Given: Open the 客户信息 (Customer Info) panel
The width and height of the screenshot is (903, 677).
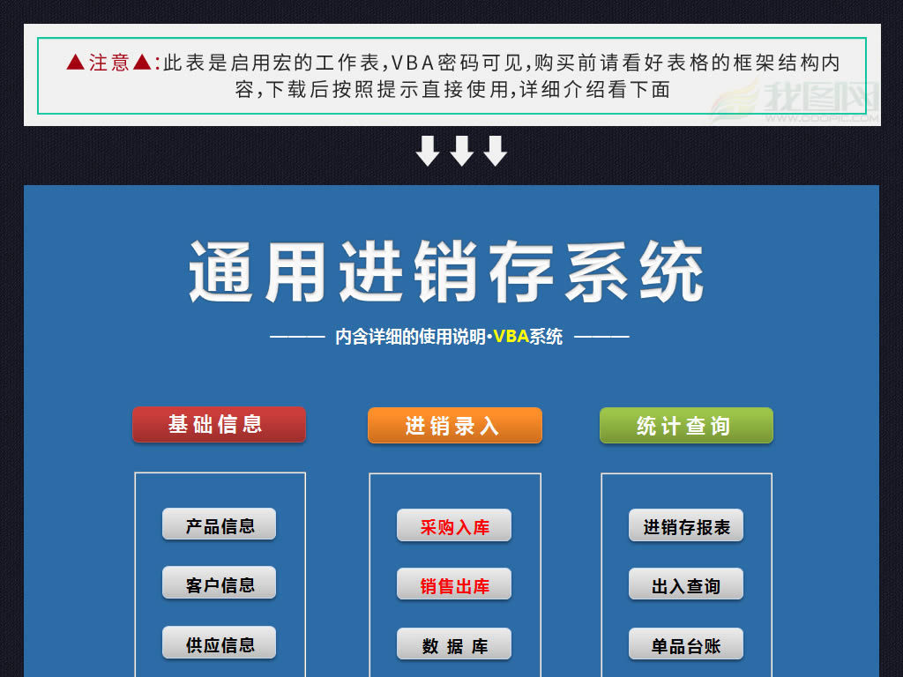Looking at the screenshot, I should pyautogui.click(x=218, y=583).
